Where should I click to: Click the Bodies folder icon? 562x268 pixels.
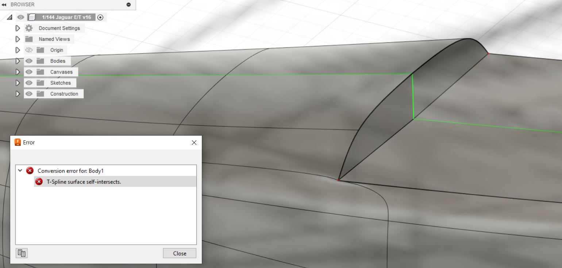[40, 61]
